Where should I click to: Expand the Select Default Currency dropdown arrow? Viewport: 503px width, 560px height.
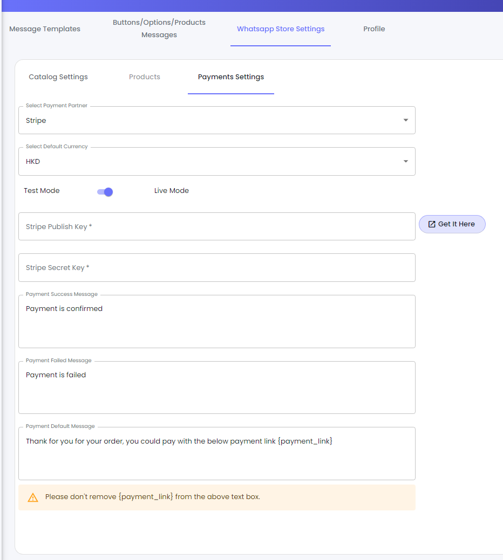click(x=406, y=162)
